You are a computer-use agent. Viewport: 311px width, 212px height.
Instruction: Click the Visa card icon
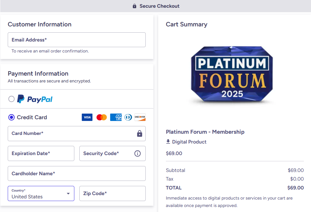[87, 117]
